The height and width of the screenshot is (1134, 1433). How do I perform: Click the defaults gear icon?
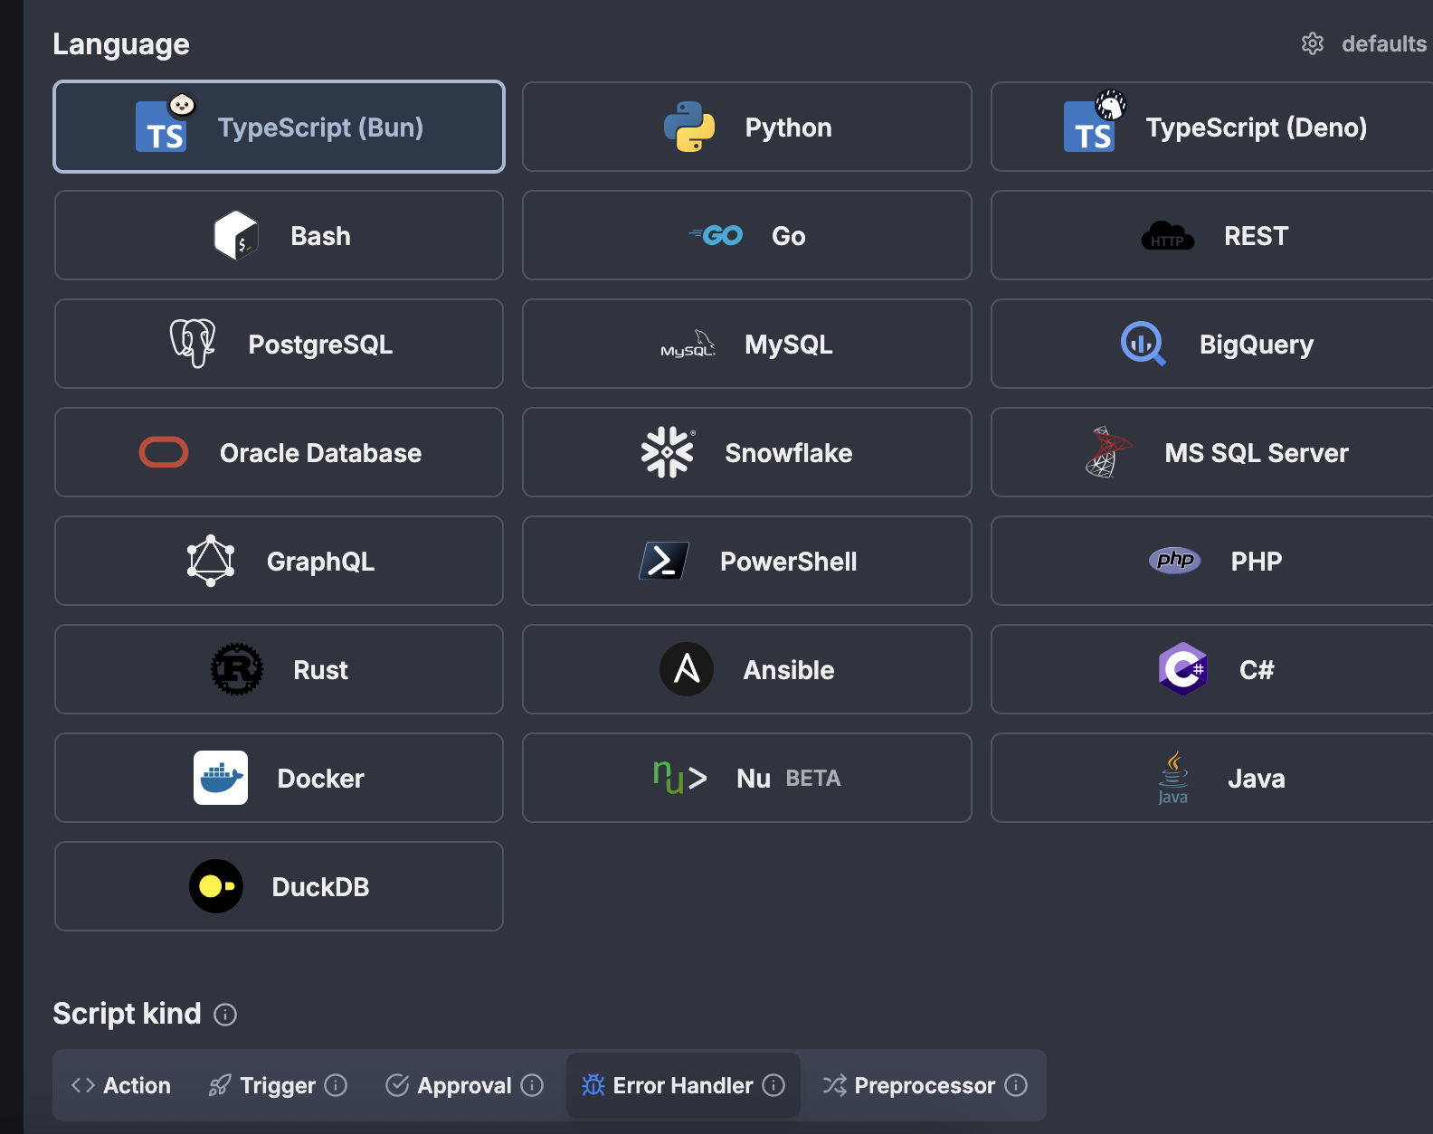click(x=1313, y=43)
